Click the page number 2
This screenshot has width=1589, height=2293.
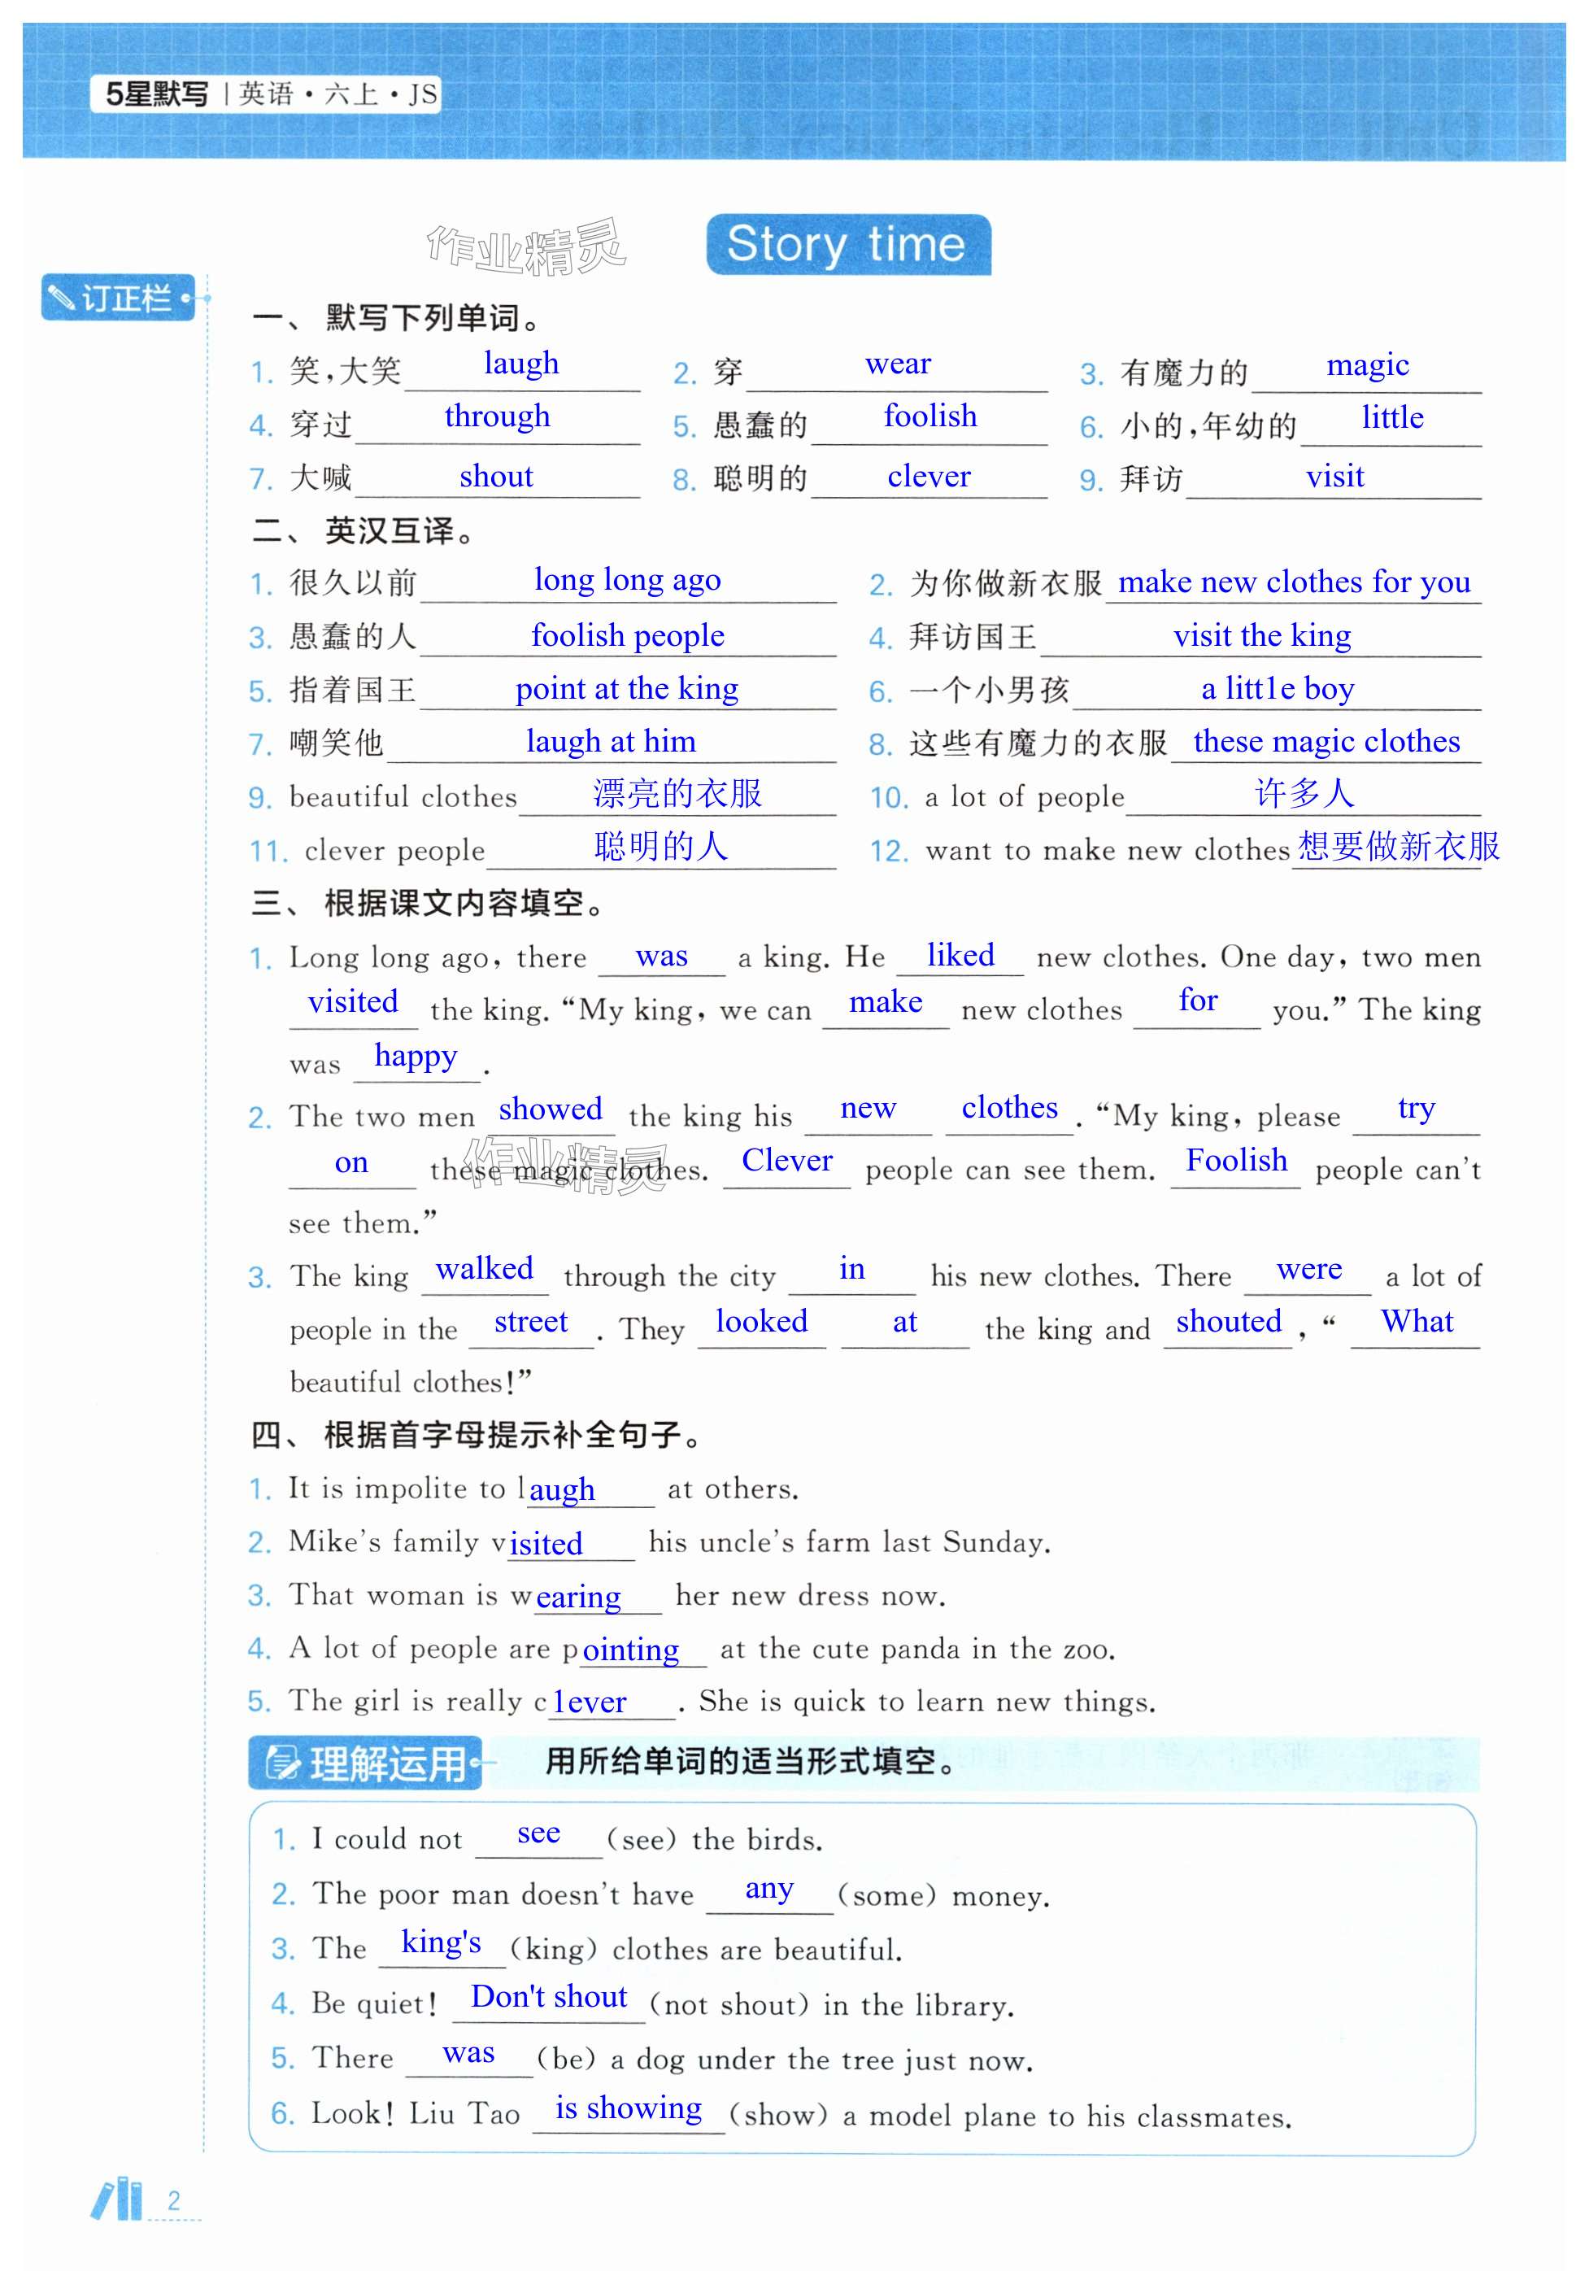174,2200
